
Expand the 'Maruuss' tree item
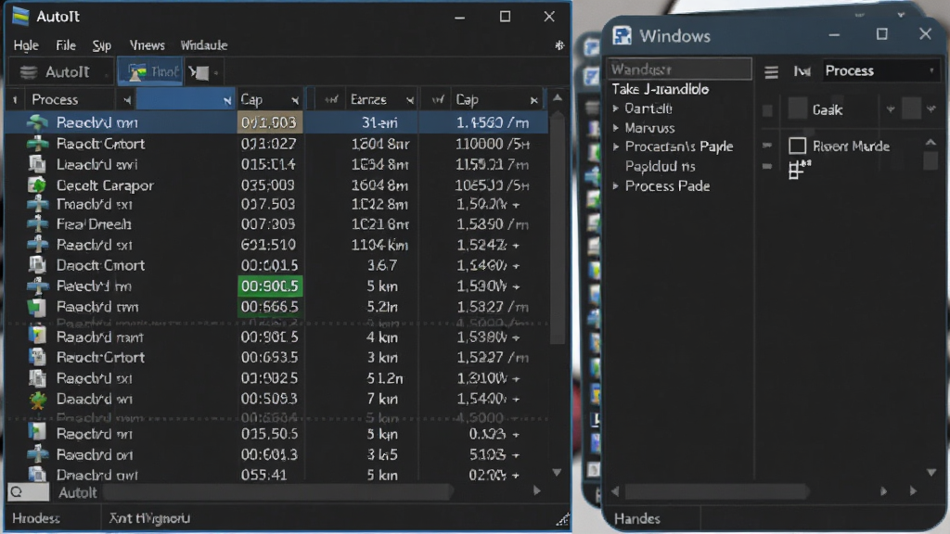point(616,128)
